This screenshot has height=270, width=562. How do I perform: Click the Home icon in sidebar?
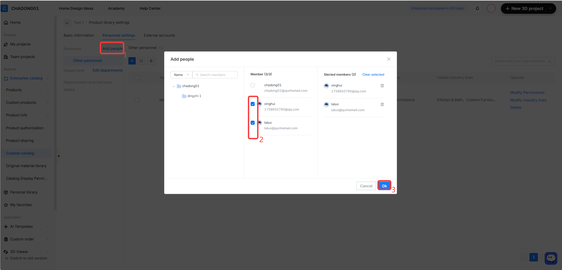[6, 23]
